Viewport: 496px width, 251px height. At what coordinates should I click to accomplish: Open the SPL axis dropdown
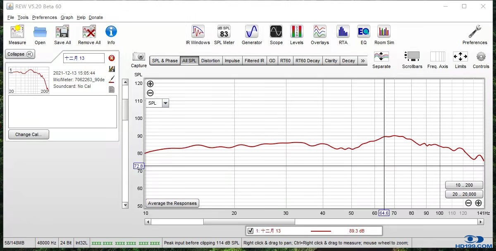click(x=165, y=103)
